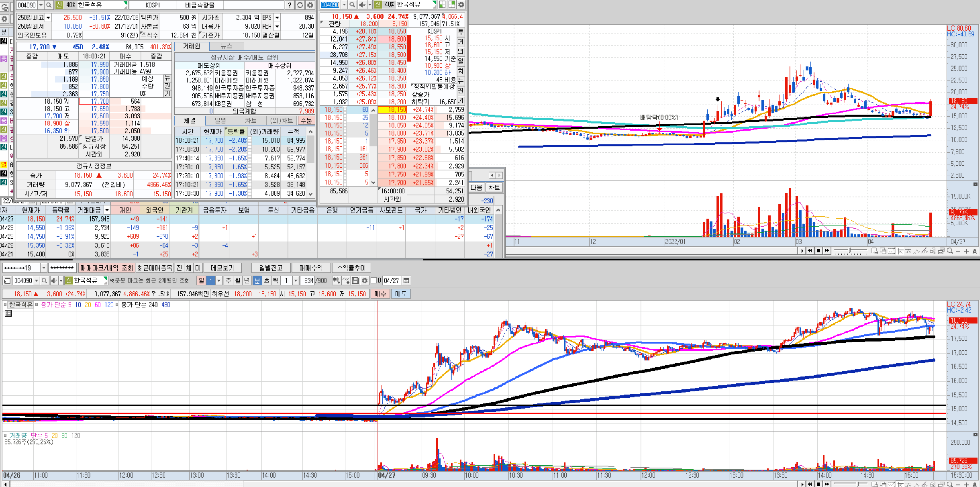Open the account number dropdown
The image size is (980, 487).
[44, 268]
